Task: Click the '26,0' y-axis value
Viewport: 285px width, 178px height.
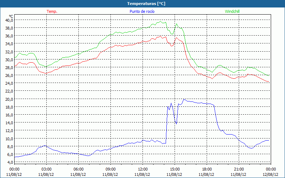Action: coord(9,75)
